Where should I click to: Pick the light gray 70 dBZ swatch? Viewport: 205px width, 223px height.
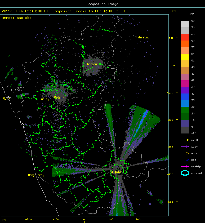[185, 24]
